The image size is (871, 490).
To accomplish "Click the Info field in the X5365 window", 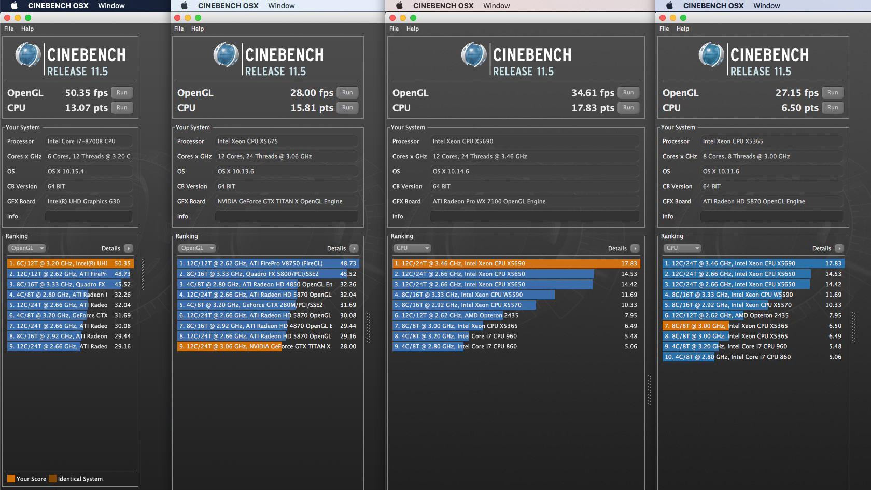I will [772, 217].
